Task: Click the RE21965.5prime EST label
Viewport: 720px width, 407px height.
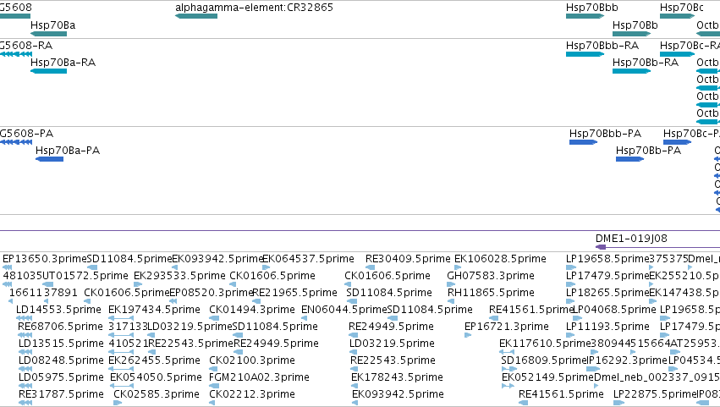Action: coord(294,293)
